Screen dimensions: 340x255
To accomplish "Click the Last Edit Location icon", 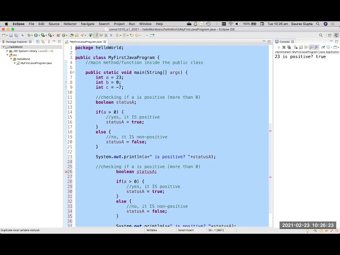I will pos(132,36).
